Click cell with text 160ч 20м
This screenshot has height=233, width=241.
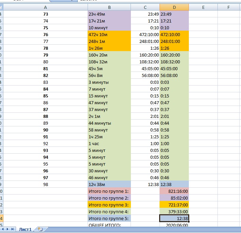point(109,55)
